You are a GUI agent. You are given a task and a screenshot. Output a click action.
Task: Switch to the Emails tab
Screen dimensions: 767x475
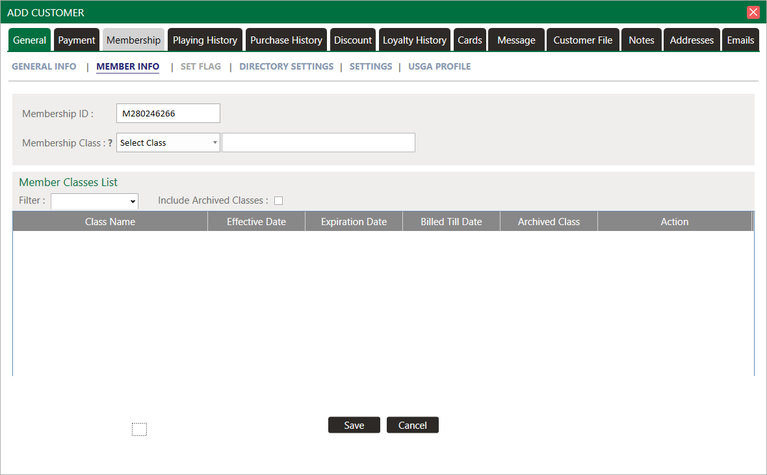(x=740, y=40)
